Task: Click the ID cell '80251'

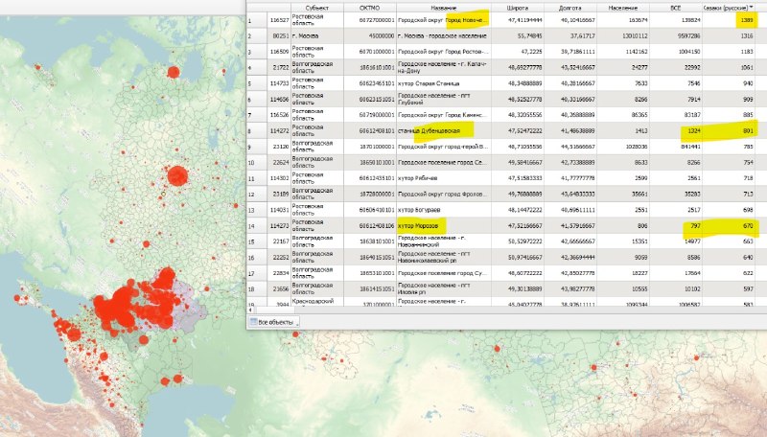Action: [279, 36]
